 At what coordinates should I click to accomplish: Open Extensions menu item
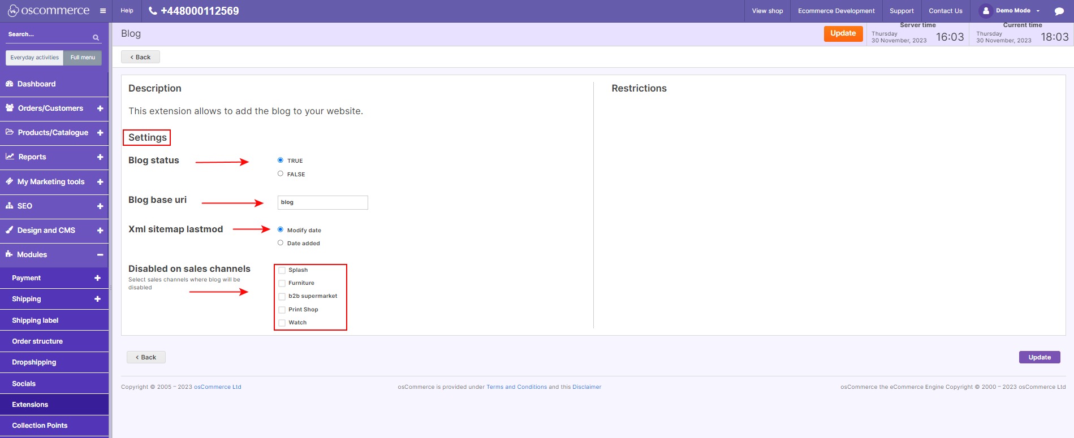pos(54,405)
